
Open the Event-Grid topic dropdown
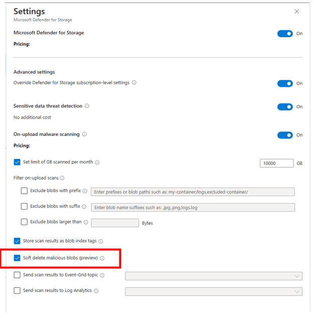point(214,276)
